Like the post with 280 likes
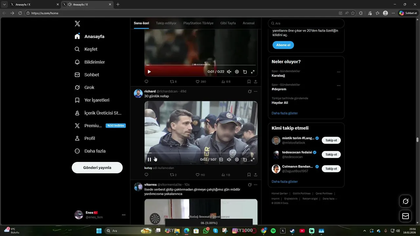Screen dimensions: 420x236 point(201,82)
